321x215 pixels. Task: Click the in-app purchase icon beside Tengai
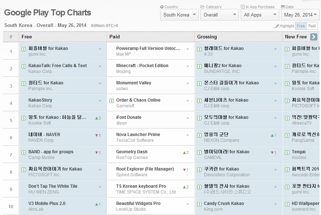tap(287, 153)
